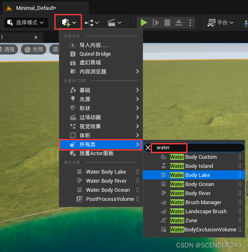Close the viewport tab with X
The image size is (248, 252).
[x=36, y=38]
